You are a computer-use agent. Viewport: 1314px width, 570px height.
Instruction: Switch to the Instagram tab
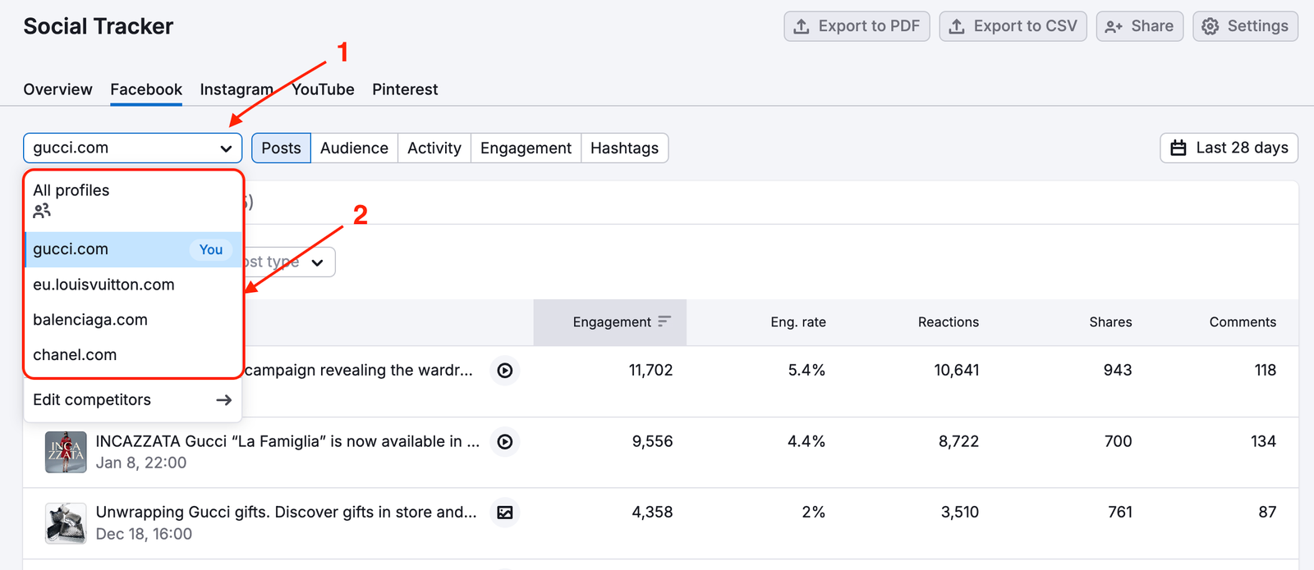(x=237, y=89)
